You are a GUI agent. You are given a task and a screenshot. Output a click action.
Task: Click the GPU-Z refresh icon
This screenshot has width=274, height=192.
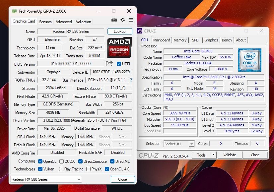[x=122, y=20]
